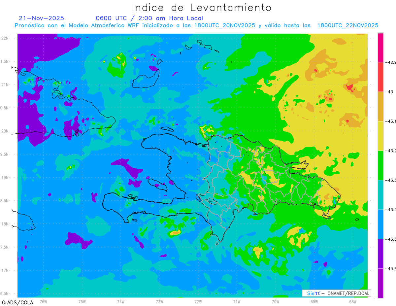Click the title 'Indice de Levantamiento'

pos(202,7)
